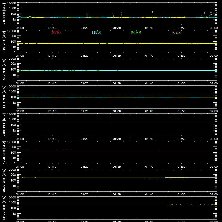222x222 pixels.
Task: Click 01:50 tick label below 4995 MHz plot
Action: (x=181, y=167)
